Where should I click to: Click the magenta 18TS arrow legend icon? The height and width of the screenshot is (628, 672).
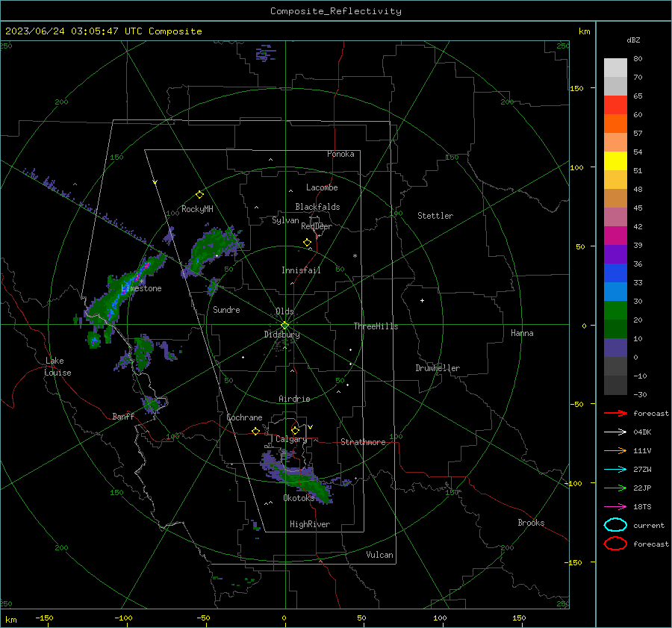615,507
